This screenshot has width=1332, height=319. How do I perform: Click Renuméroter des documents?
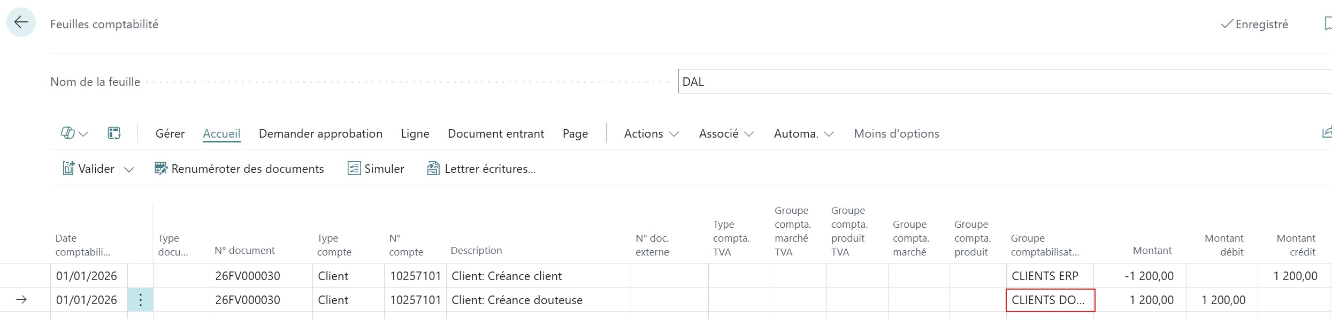(239, 169)
